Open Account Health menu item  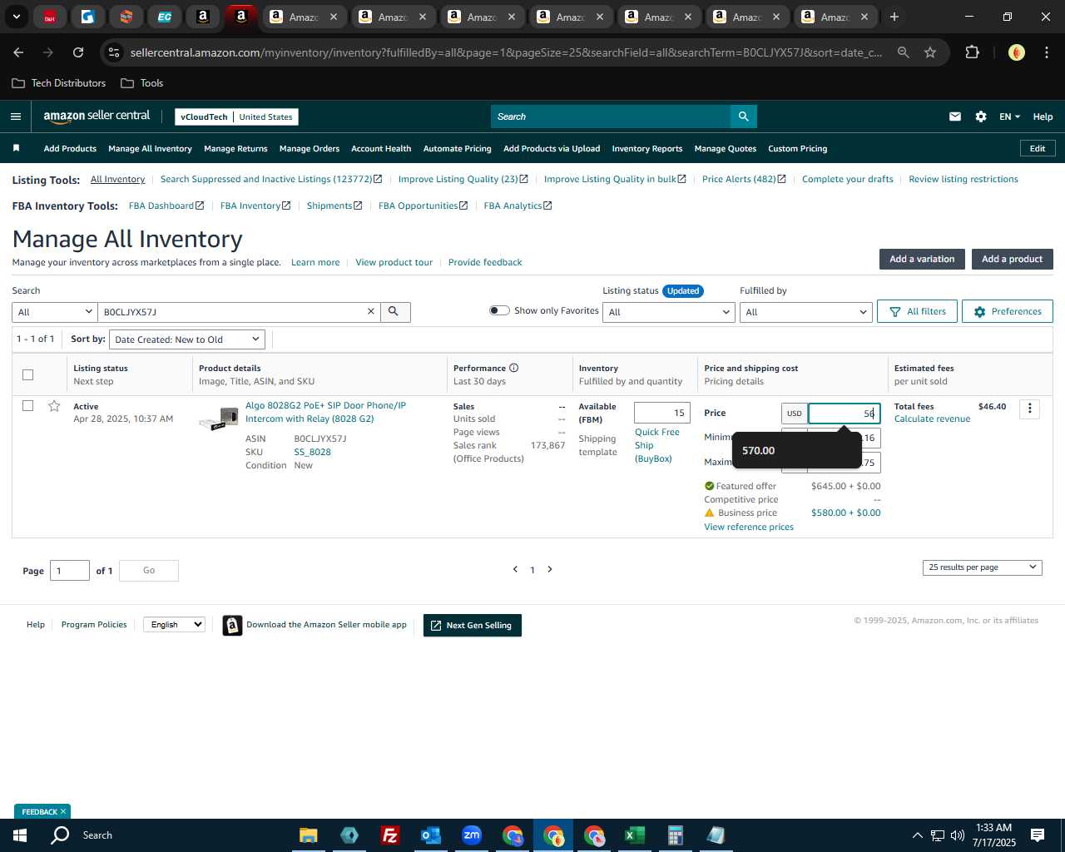click(x=381, y=149)
